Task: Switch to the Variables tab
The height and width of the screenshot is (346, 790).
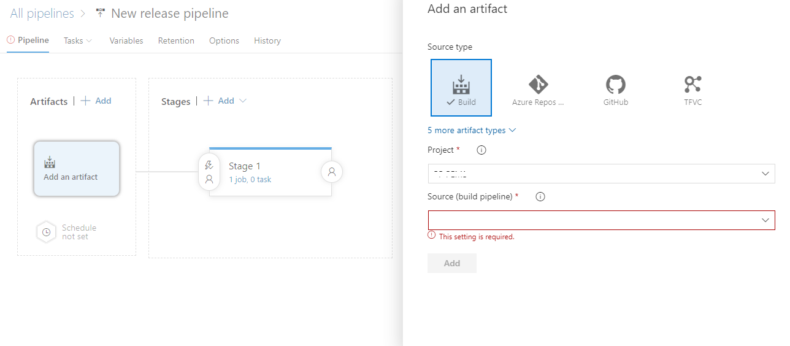Action: pos(126,40)
